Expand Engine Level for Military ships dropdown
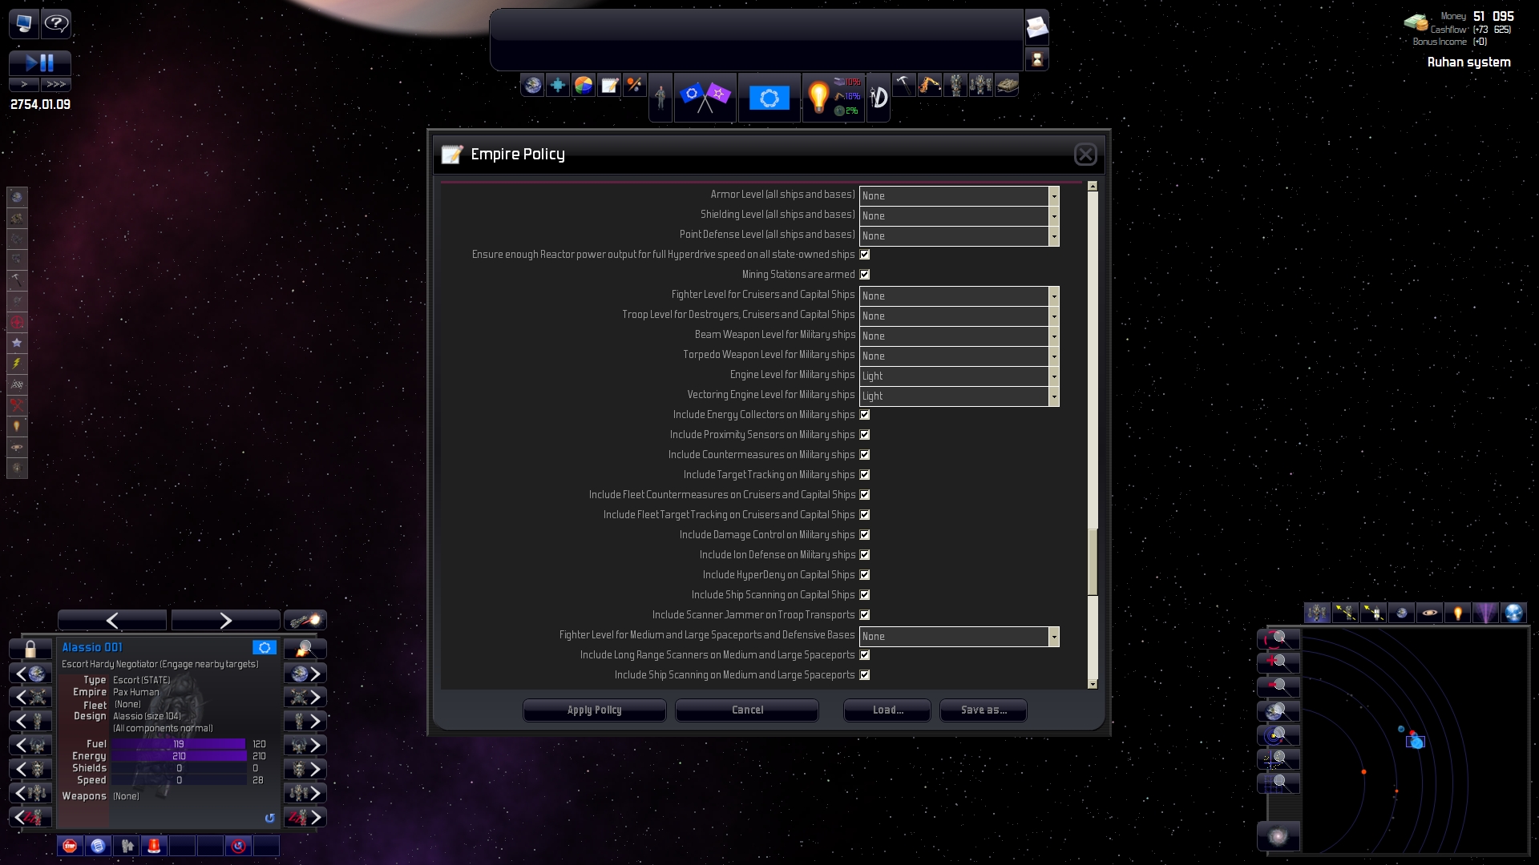 [1053, 376]
